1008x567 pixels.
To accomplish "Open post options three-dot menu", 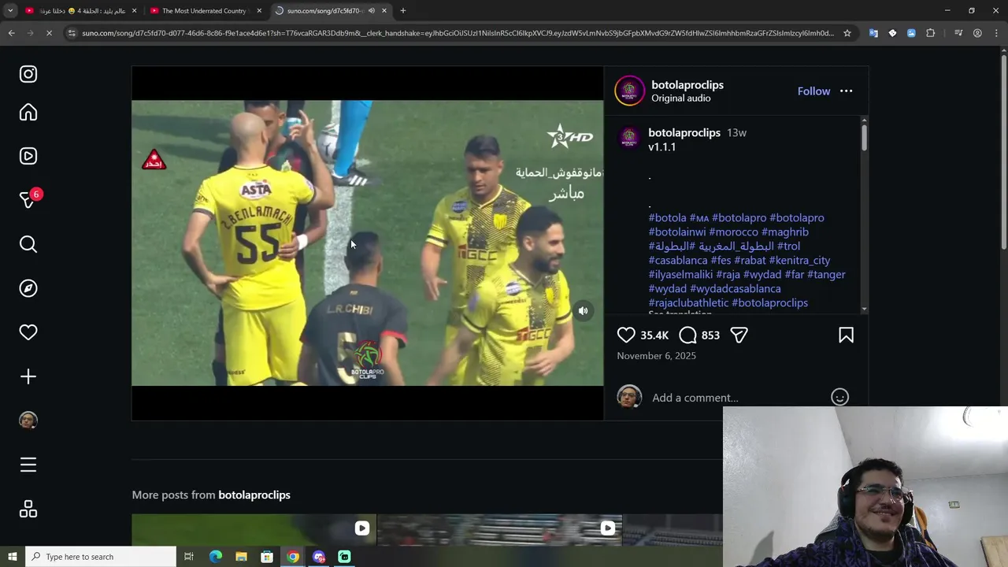I will click(x=846, y=91).
